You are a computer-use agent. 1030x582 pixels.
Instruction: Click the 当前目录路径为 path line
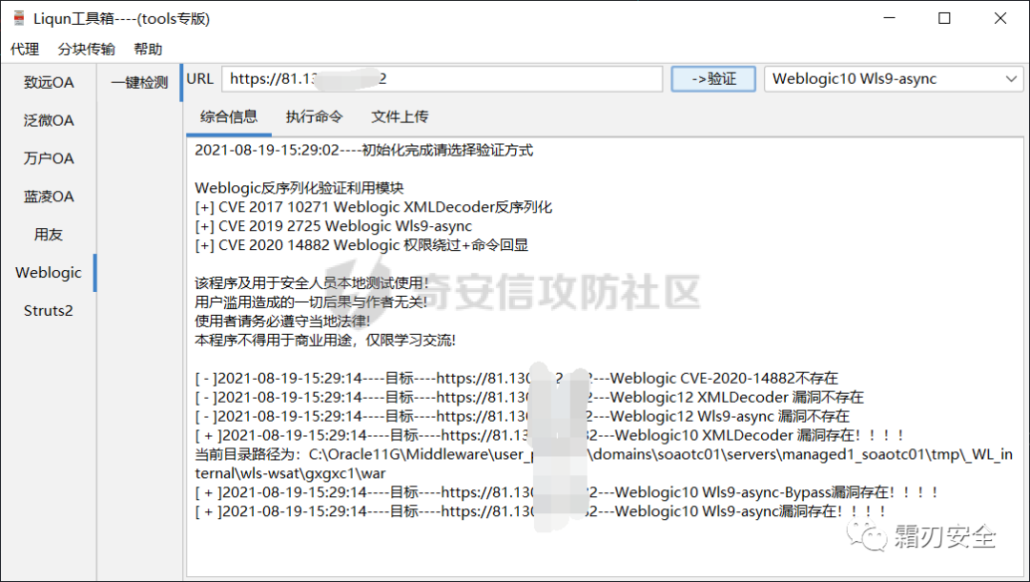(x=604, y=464)
